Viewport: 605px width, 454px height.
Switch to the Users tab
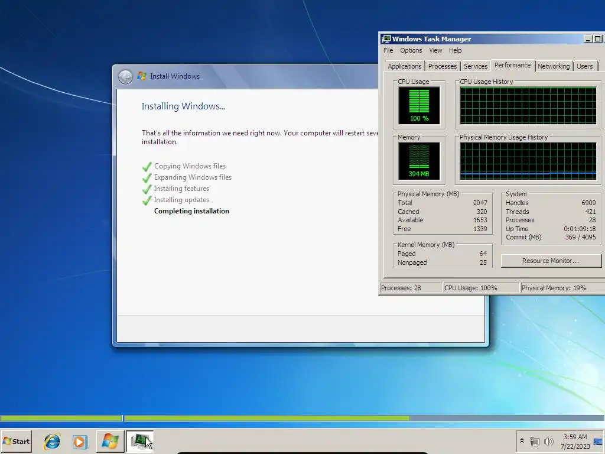(584, 66)
